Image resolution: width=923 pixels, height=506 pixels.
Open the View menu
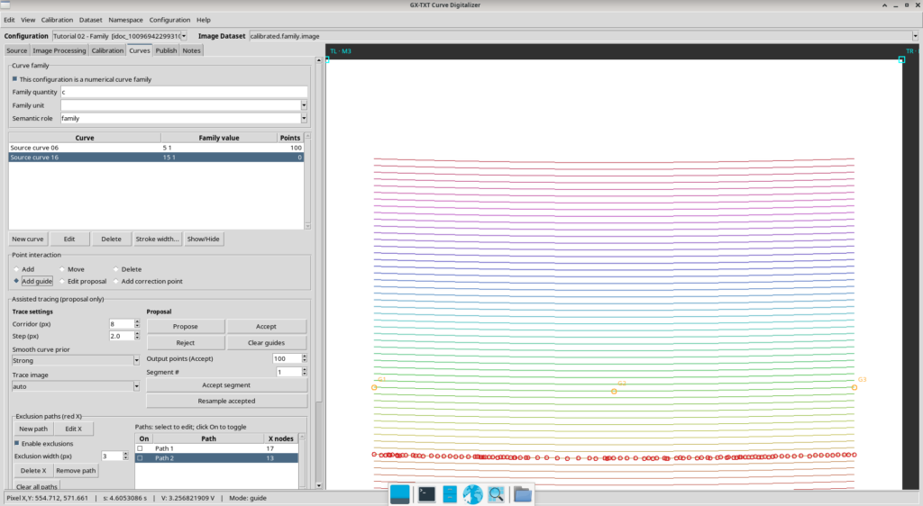[28, 20]
